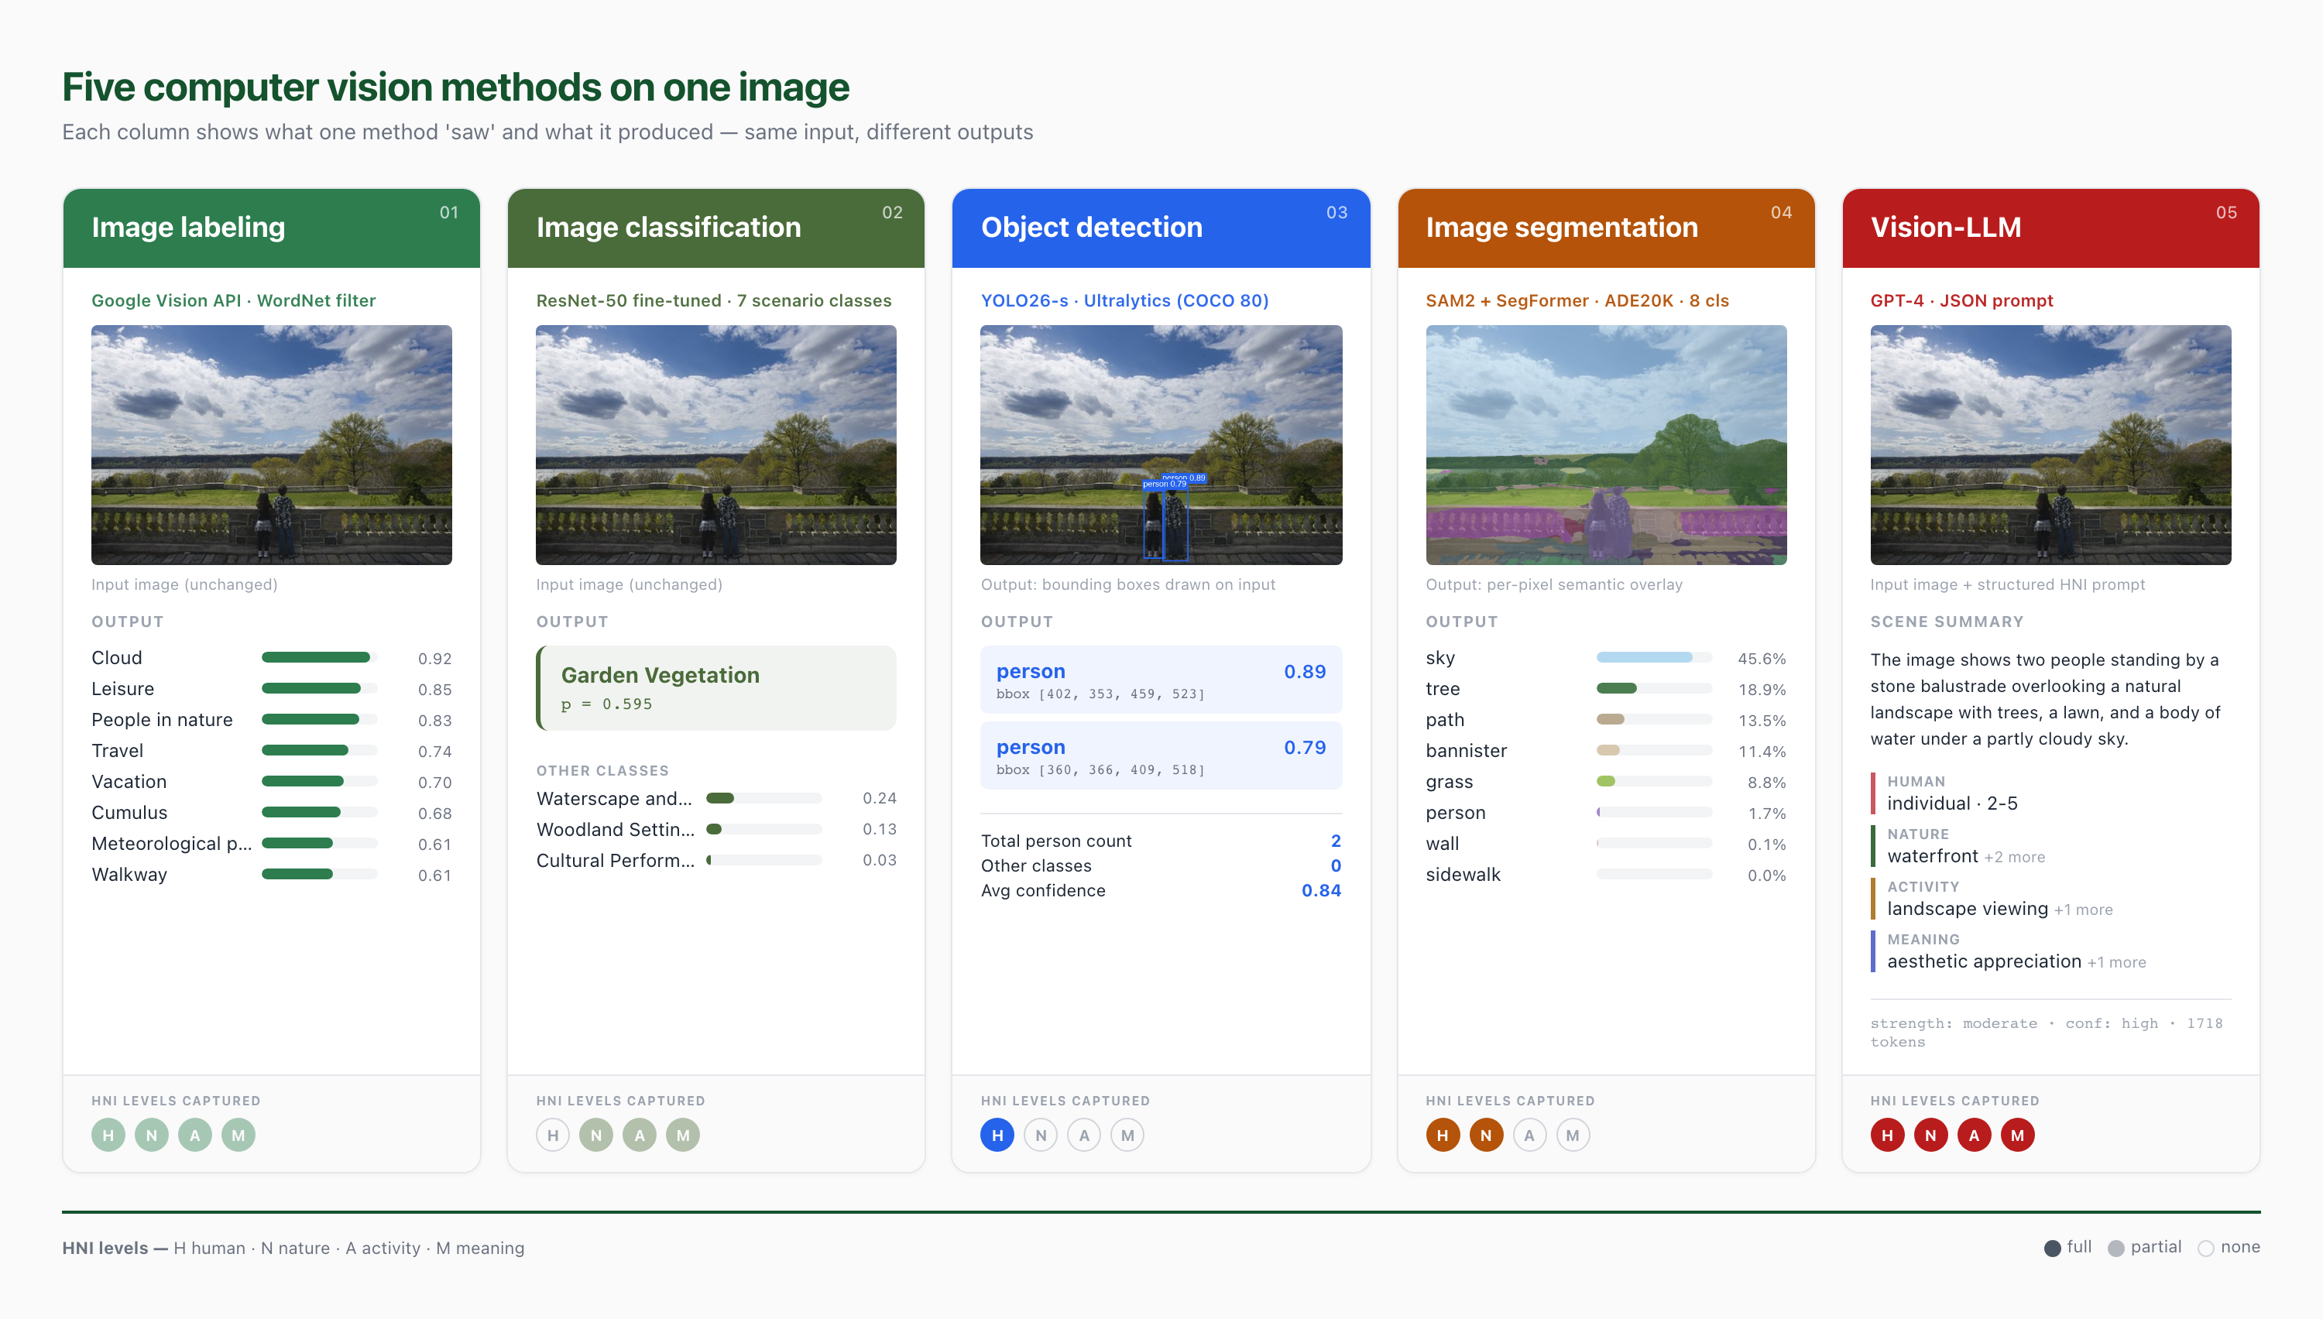Click the blue H badge in Object detection card
Viewport: 2323px width, 1319px height.
[x=997, y=1135]
